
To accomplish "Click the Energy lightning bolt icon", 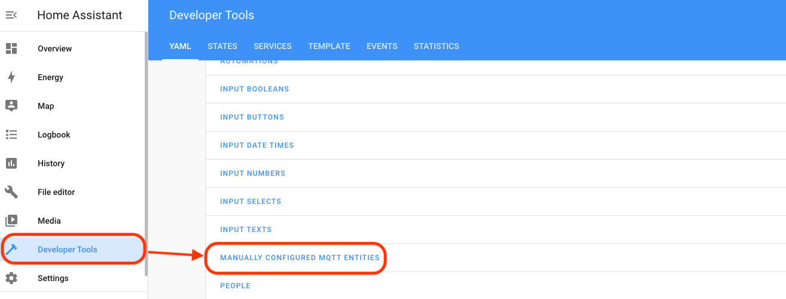I will click(x=11, y=77).
